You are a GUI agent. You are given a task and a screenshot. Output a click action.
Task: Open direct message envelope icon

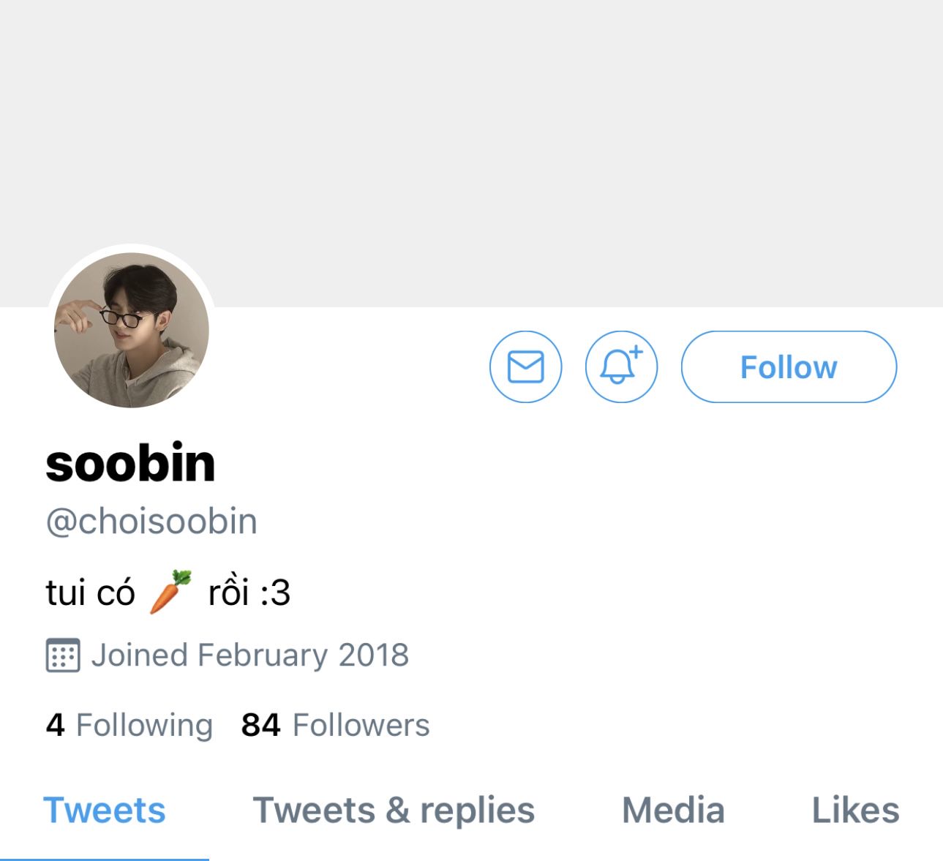tap(525, 366)
